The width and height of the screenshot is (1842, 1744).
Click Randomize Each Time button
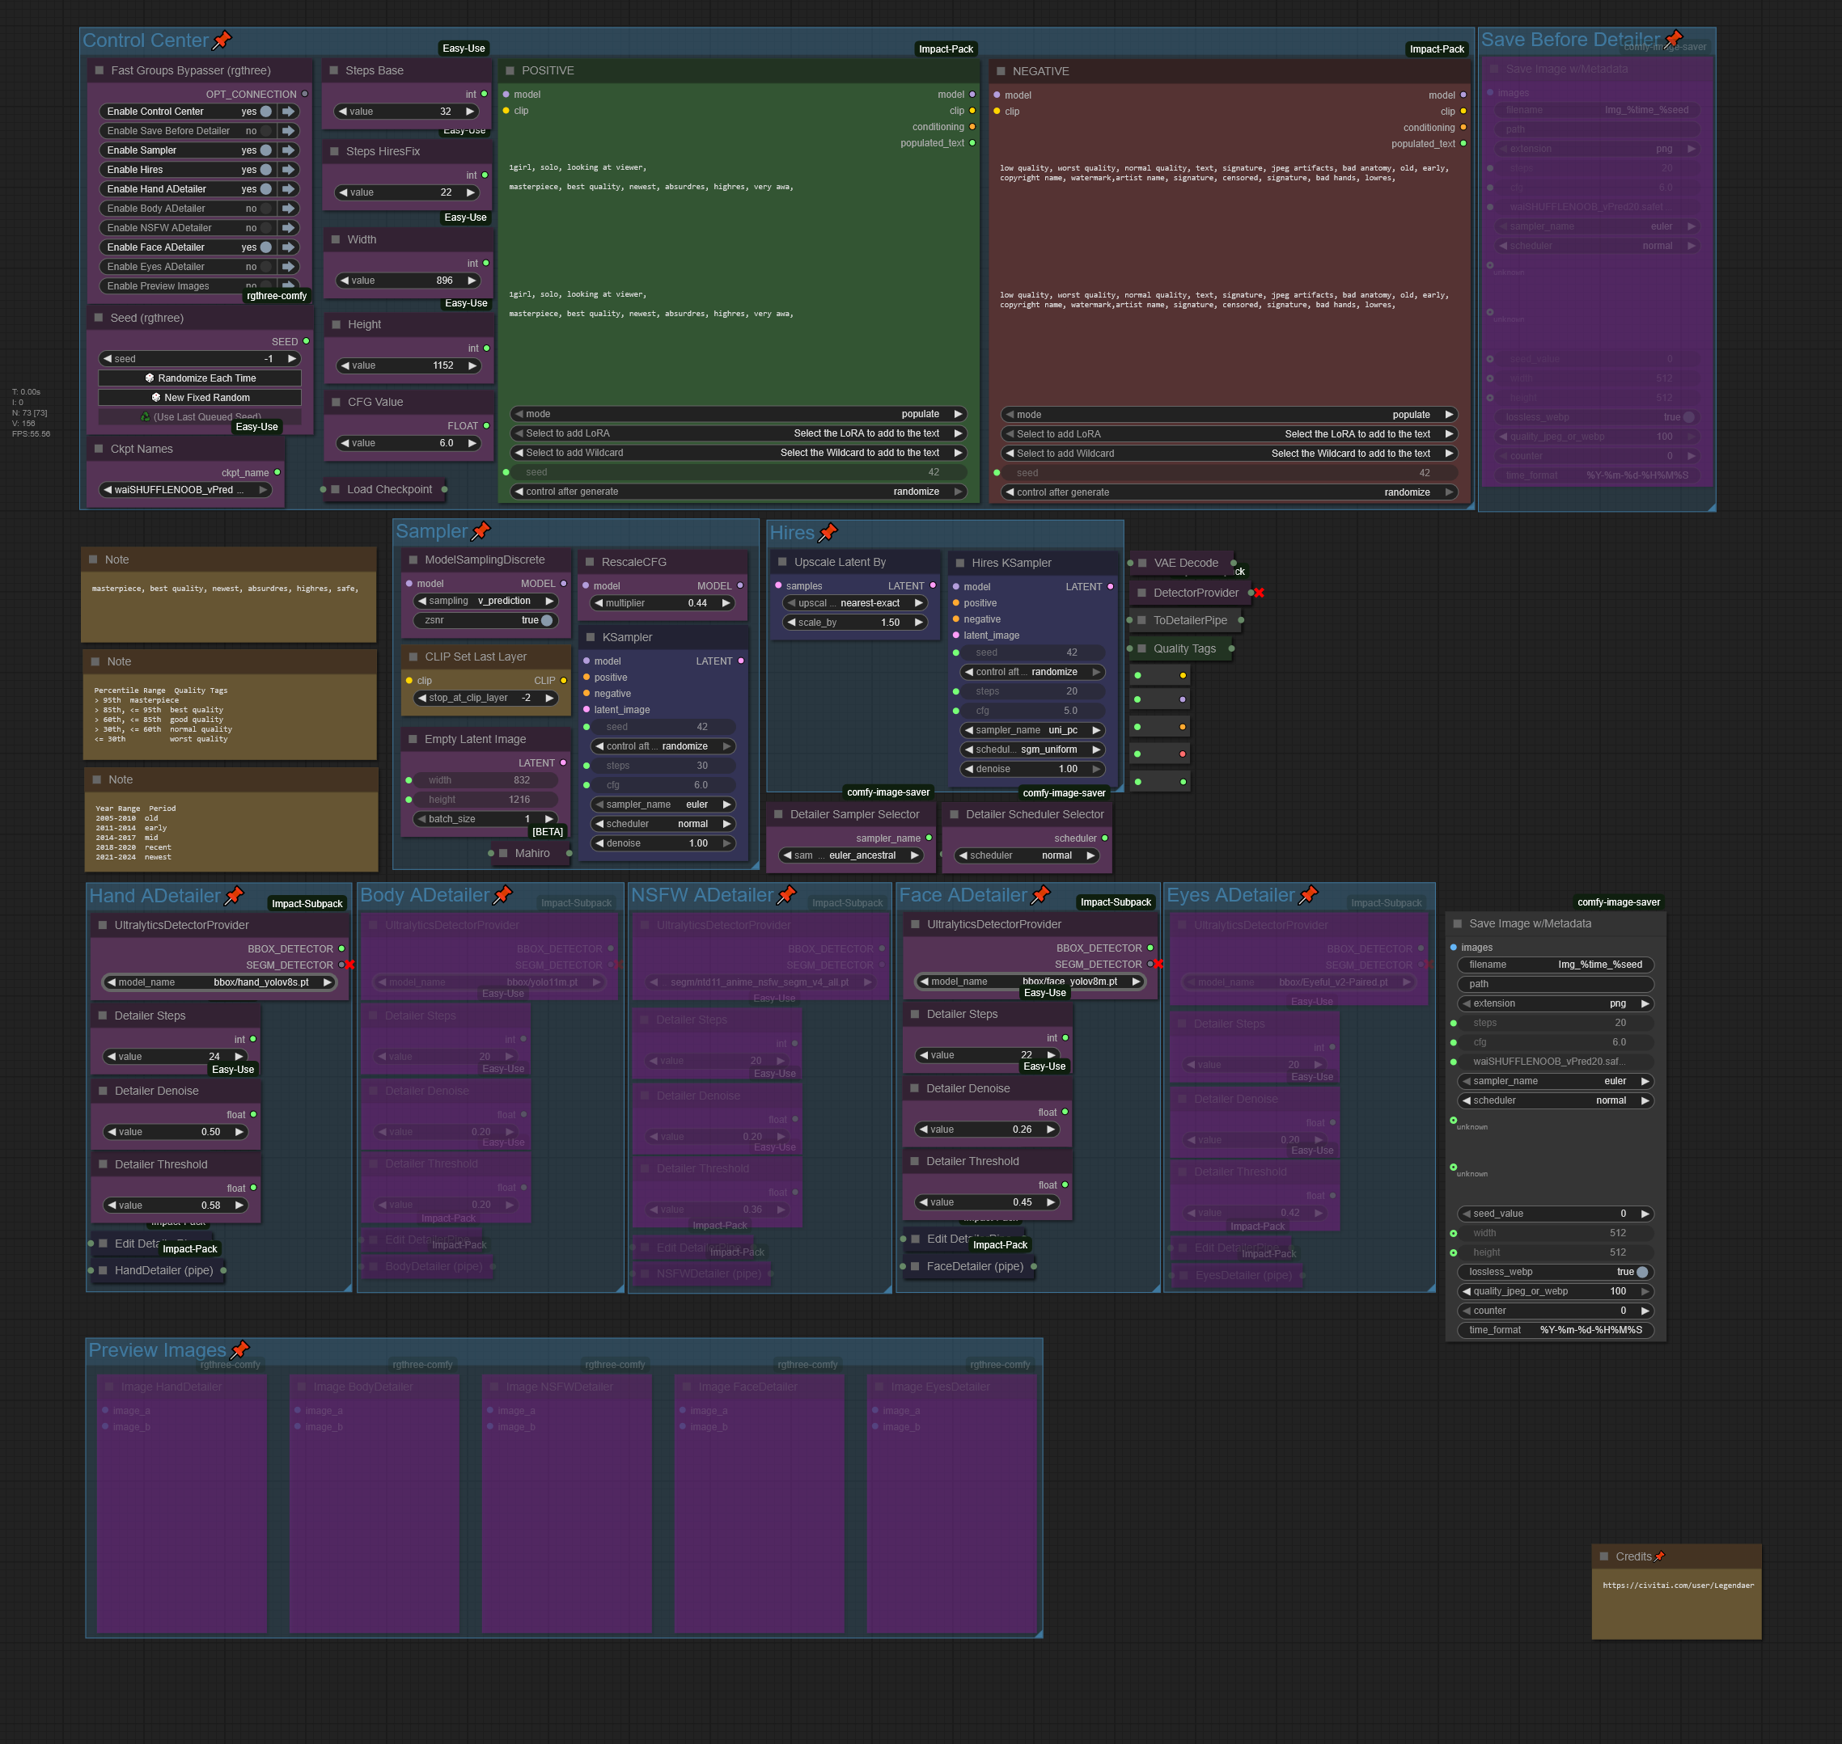200,378
